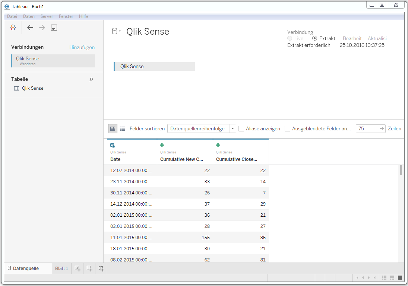Save the workbook with the disk icon

coord(54,28)
